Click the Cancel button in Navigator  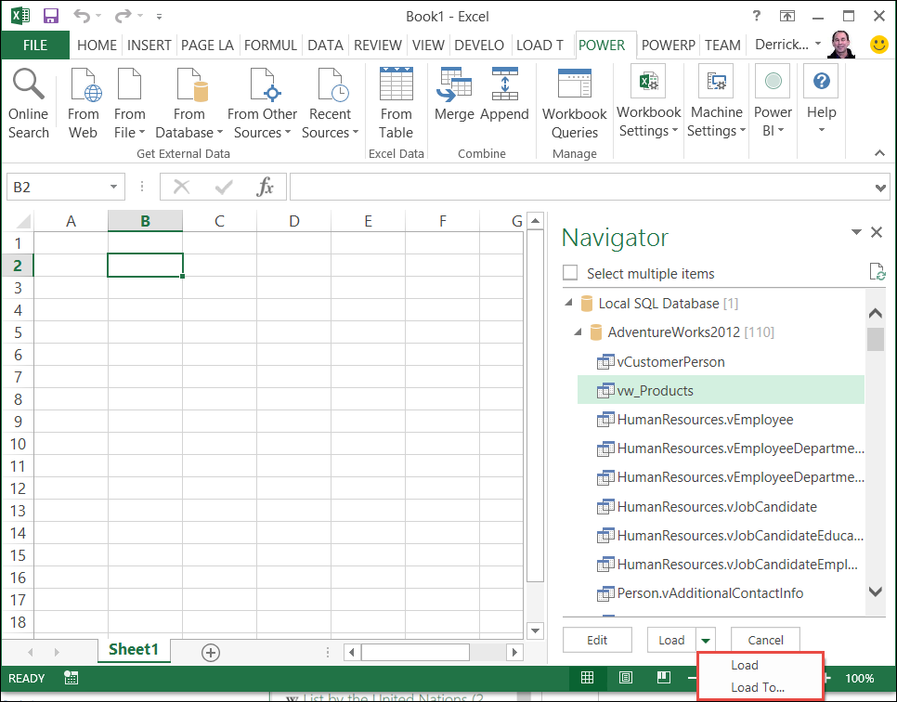point(765,640)
